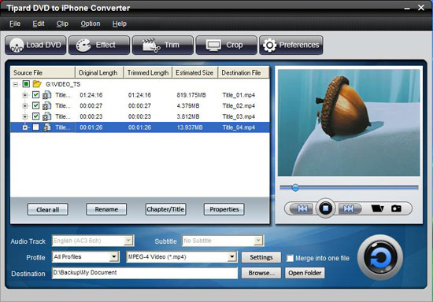The image size is (433, 302).
Task: Click the Original Length column header
Action: point(99,72)
